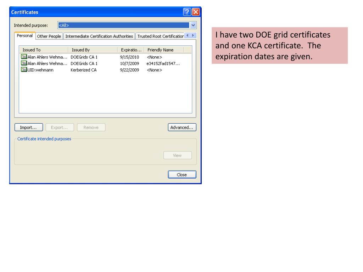This screenshot has width=363, height=272.
Task: Open the Advanced... settings button
Action: click(x=182, y=127)
